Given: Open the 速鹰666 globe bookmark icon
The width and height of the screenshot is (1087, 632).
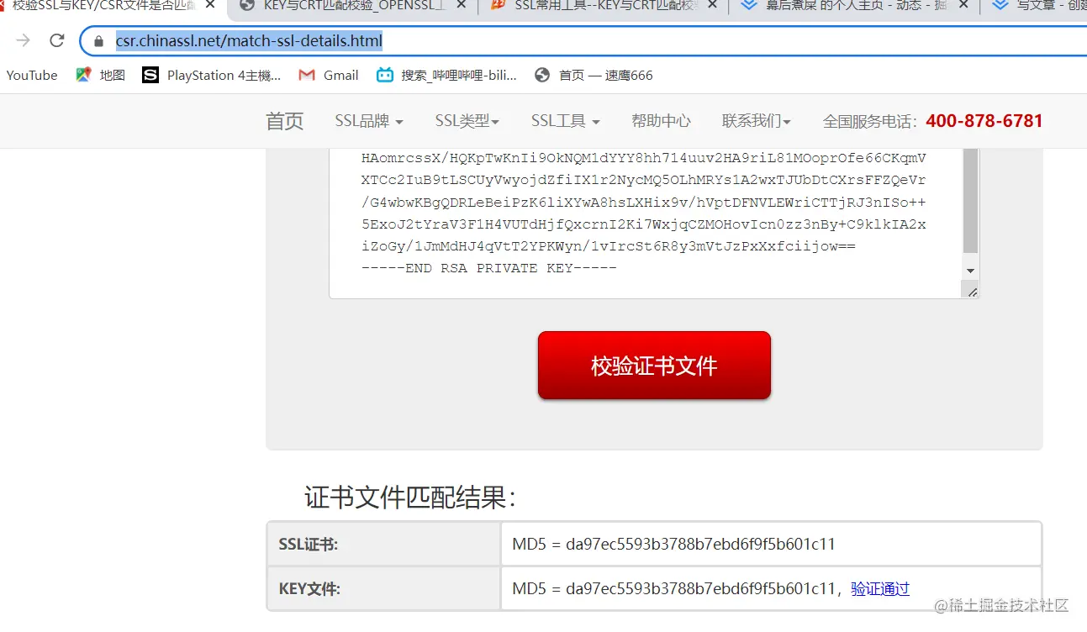Looking at the screenshot, I should pos(542,75).
